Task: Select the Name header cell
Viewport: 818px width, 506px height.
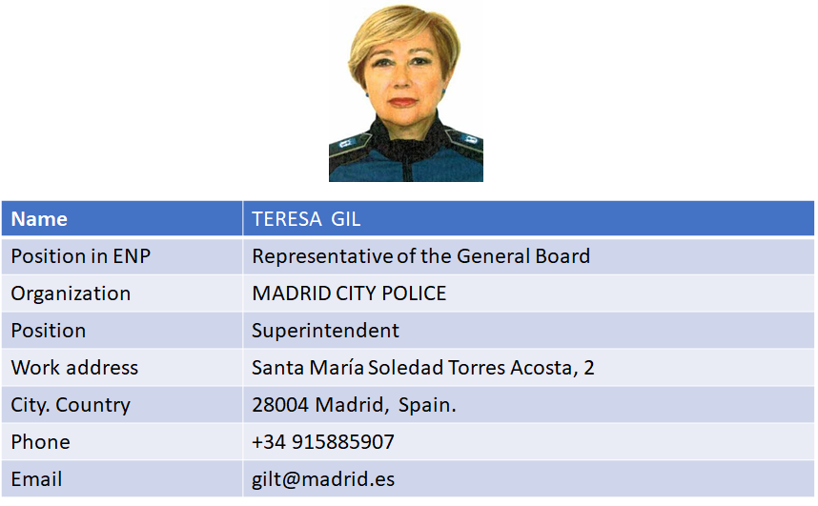Action: pyautogui.click(x=122, y=218)
